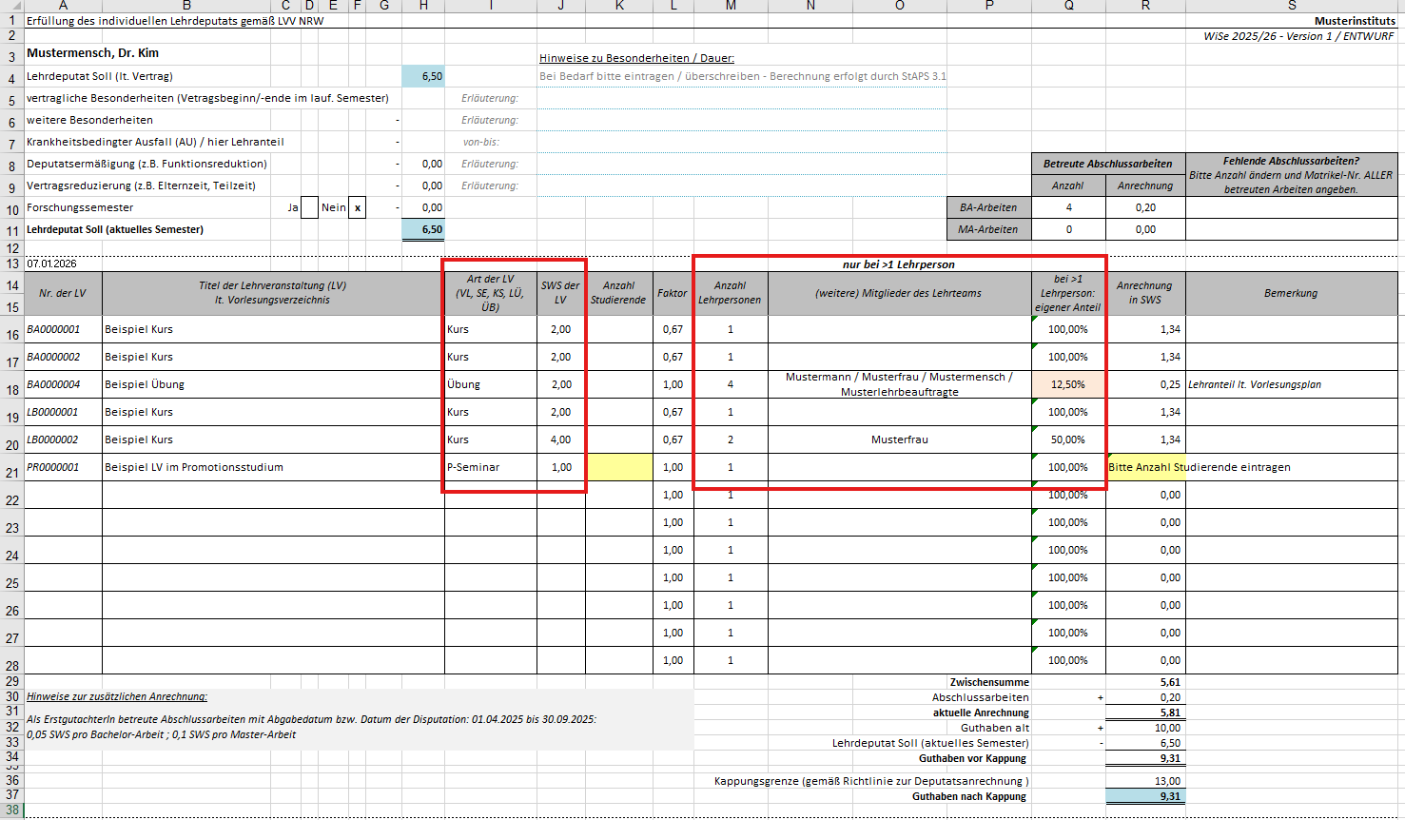The width and height of the screenshot is (1405, 820).
Task: Select the highlighted 12,50% eigener Anteil cell
Action: point(1068,384)
